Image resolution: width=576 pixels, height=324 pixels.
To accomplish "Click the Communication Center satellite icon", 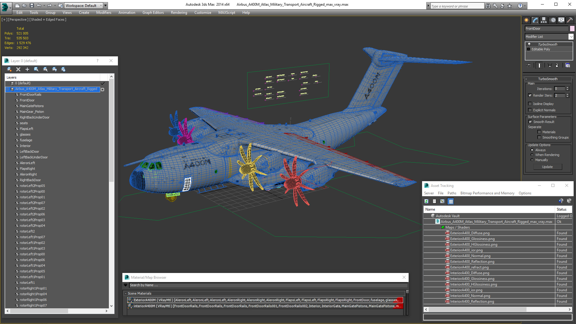I will (502, 6).
